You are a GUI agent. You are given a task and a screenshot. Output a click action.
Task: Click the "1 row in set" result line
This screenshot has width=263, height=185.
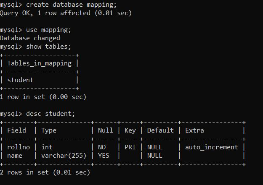pos(43,97)
